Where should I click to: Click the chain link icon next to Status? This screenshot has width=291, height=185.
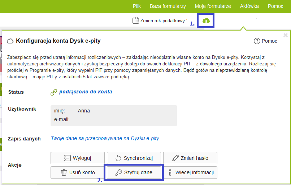[54, 92]
